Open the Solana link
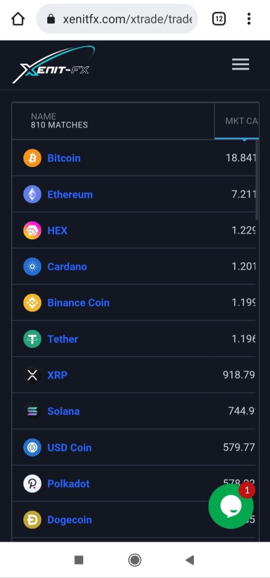The width and height of the screenshot is (270, 578). (x=63, y=411)
